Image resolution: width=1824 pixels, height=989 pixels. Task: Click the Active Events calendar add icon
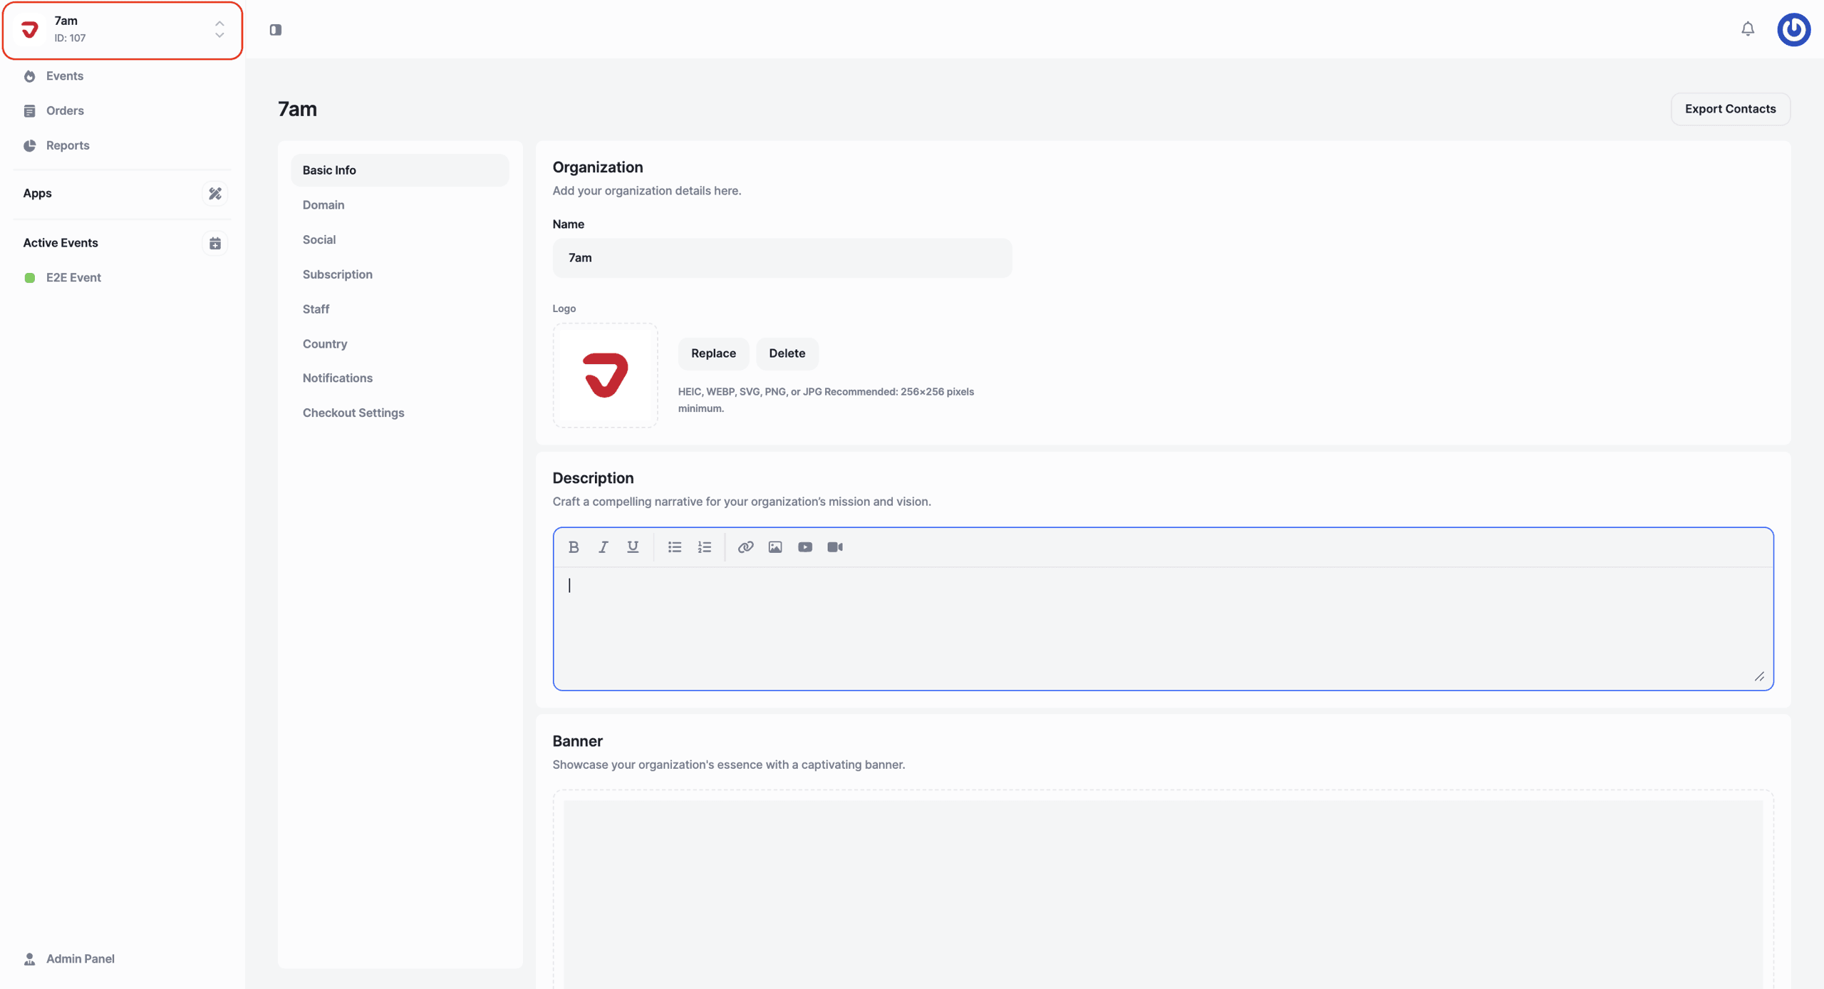pyautogui.click(x=214, y=244)
